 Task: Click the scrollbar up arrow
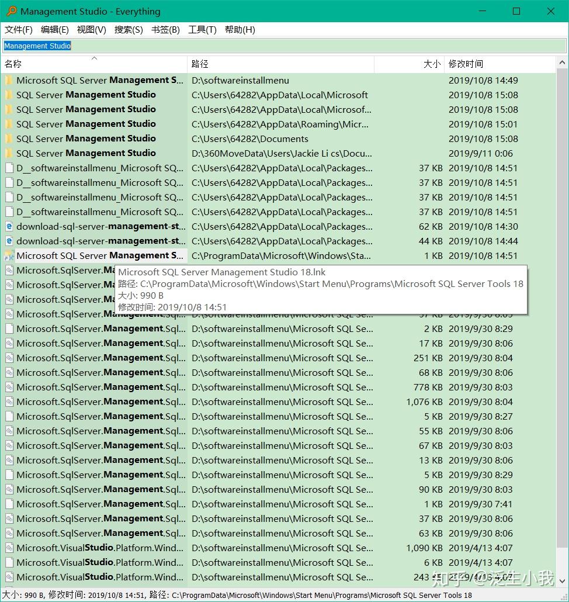point(563,62)
